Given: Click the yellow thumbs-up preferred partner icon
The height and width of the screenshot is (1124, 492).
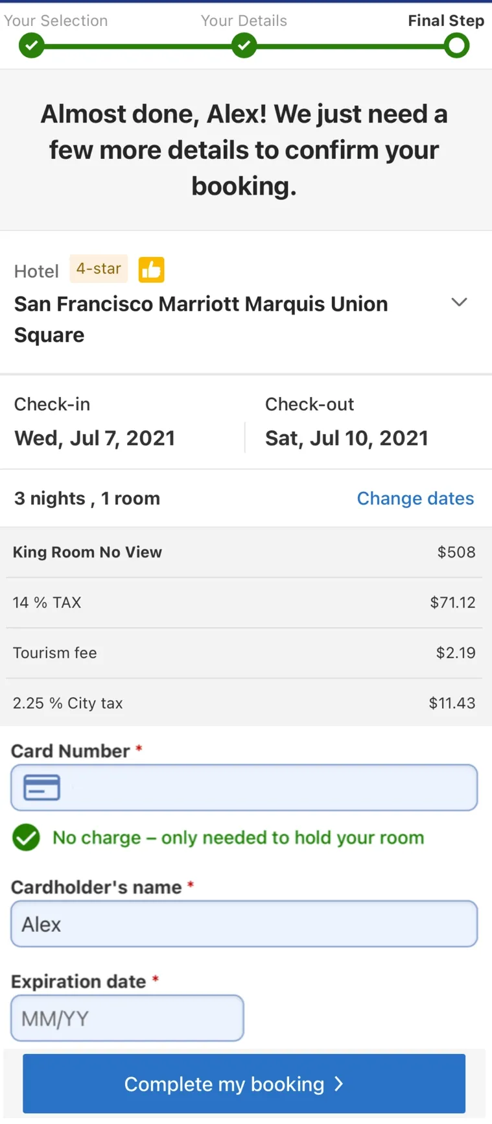Looking at the screenshot, I should pyautogui.click(x=151, y=269).
